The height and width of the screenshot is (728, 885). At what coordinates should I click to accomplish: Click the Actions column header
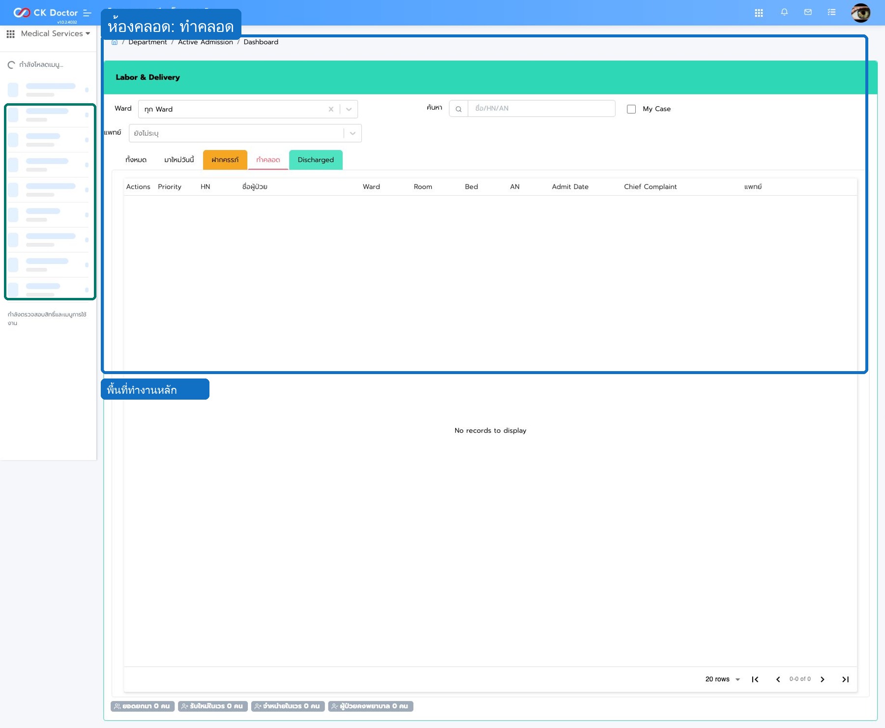point(138,187)
